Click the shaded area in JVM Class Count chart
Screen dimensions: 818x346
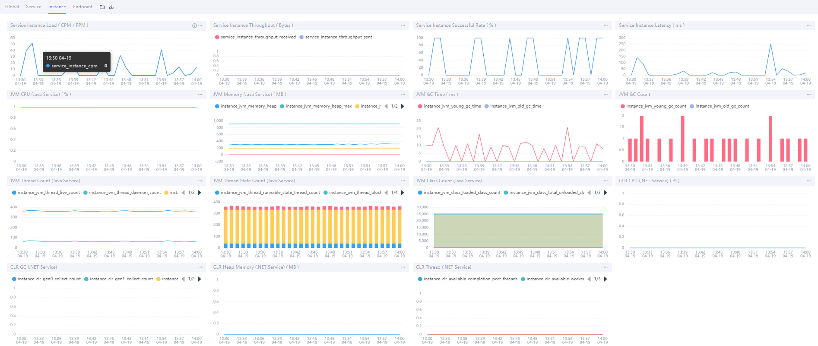point(518,231)
